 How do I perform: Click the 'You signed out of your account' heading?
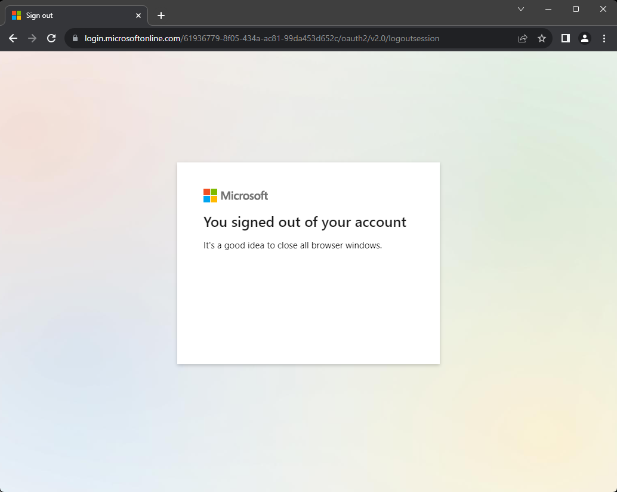[304, 222]
